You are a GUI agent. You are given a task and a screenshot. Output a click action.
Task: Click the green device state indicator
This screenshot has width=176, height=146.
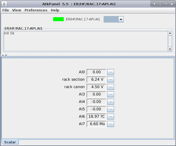(58, 19)
